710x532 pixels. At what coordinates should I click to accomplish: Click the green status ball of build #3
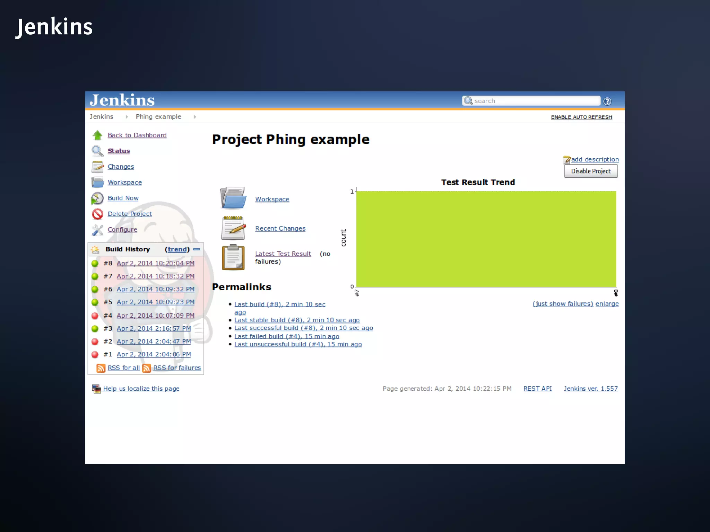pos(95,328)
